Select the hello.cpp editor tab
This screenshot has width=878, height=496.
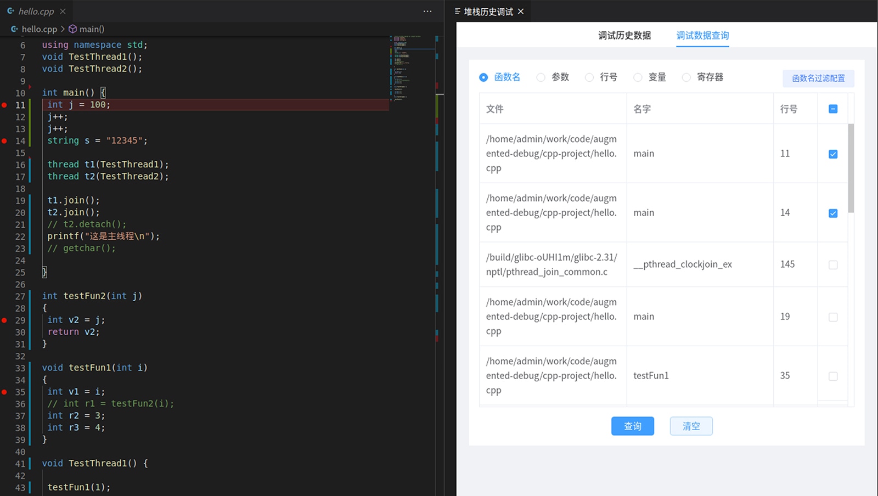point(36,11)
